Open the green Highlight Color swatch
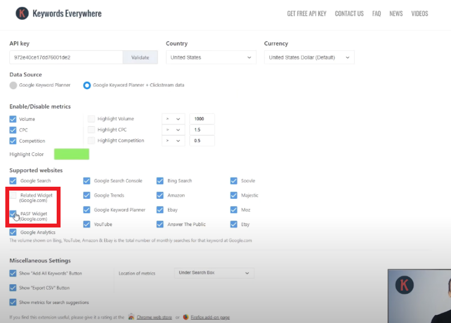Viewport: 451px width, 323px height. point(72,154)
